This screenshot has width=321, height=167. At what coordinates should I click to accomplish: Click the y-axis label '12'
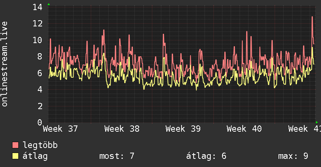37,23
